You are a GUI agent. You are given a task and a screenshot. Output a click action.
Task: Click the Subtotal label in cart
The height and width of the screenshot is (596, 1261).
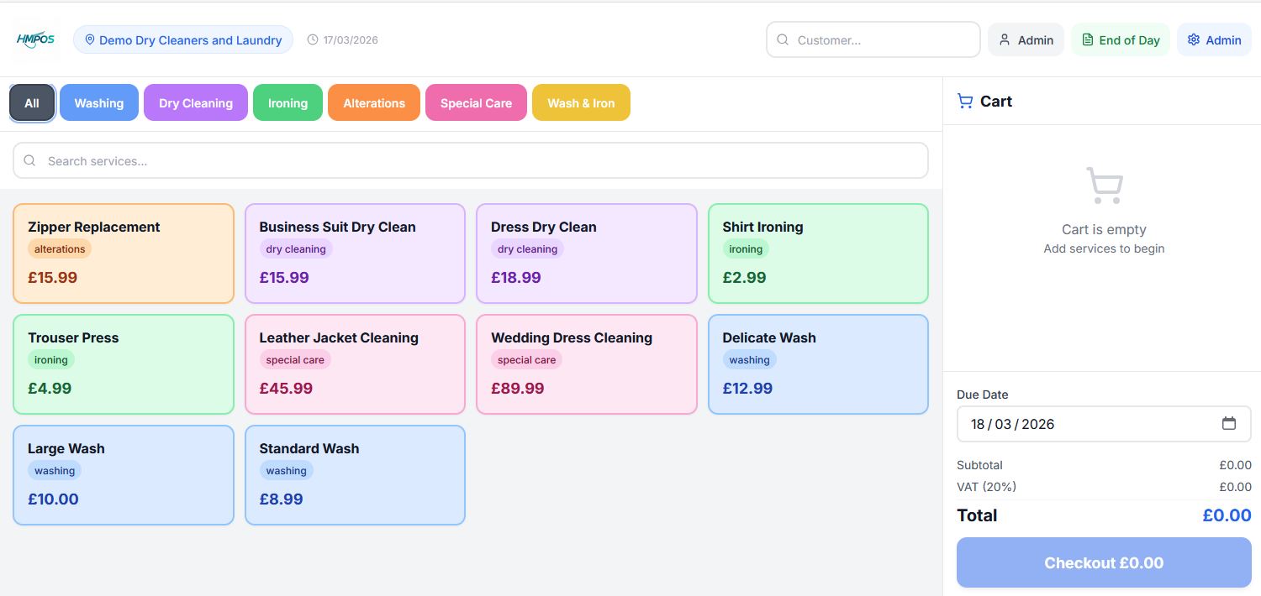pos(979,465)
